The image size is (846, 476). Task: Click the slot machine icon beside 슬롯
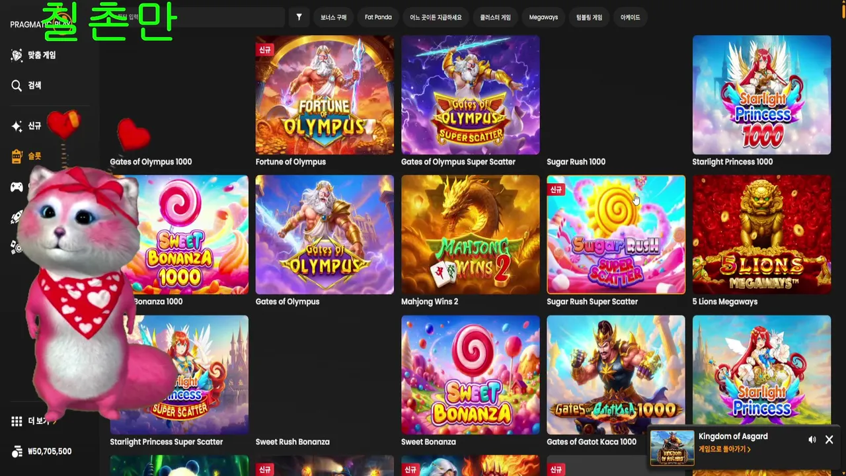pyautogui.click(x=17, y=156)
